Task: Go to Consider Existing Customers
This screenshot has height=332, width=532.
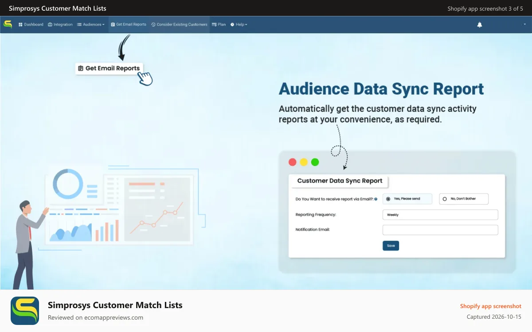Action: [179, 24]
